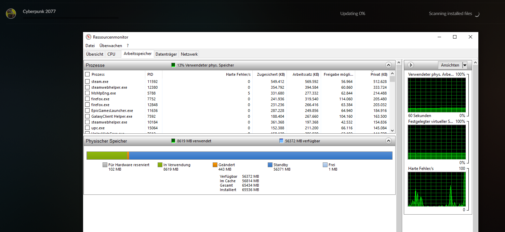This screenshot has height=232, width=505.
Task: Click the process list scroll down arrow
Action: [x=392, y=130]
